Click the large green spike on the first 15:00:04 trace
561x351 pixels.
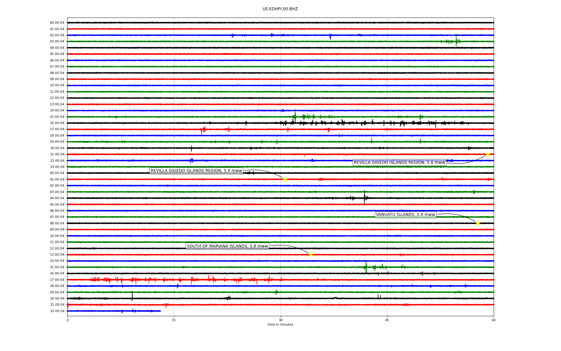coord(295,116)
